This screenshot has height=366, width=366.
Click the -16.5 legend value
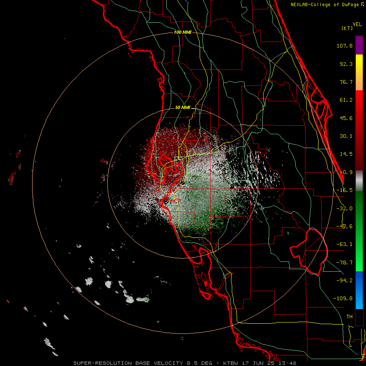pos(344,190)
